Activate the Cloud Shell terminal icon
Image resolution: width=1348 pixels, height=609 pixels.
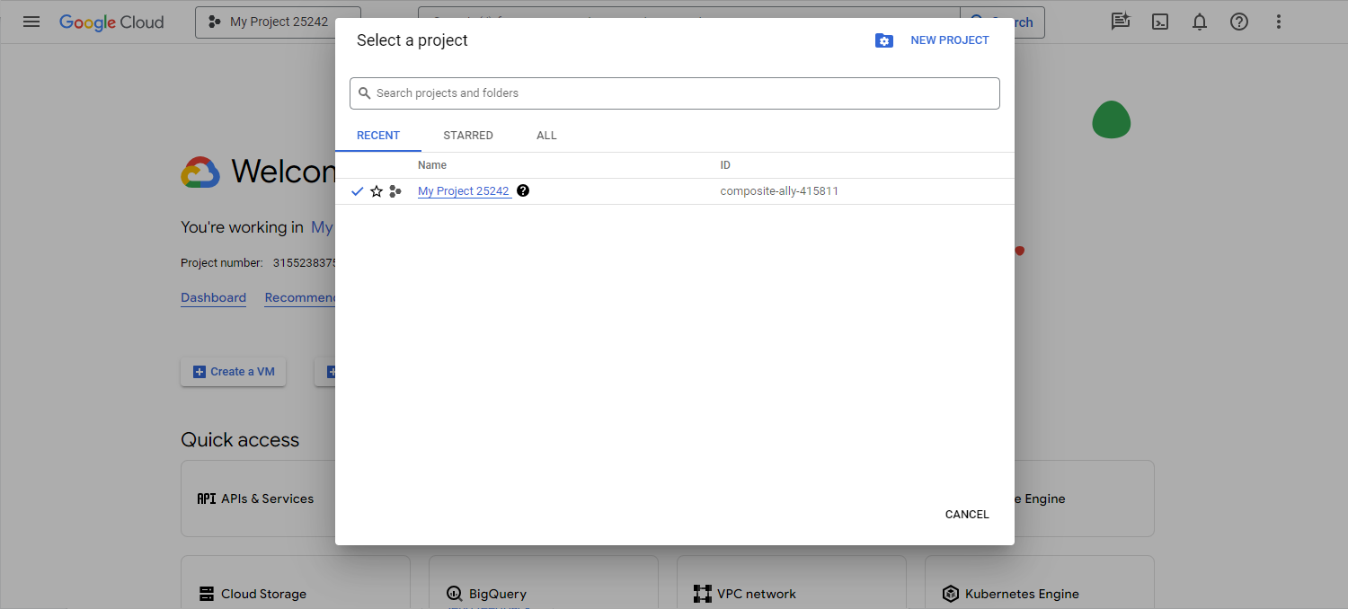[x=1160, y=22]
